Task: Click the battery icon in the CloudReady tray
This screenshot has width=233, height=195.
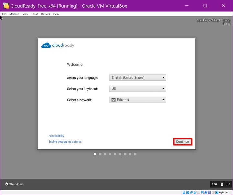Action: point(222,184)
